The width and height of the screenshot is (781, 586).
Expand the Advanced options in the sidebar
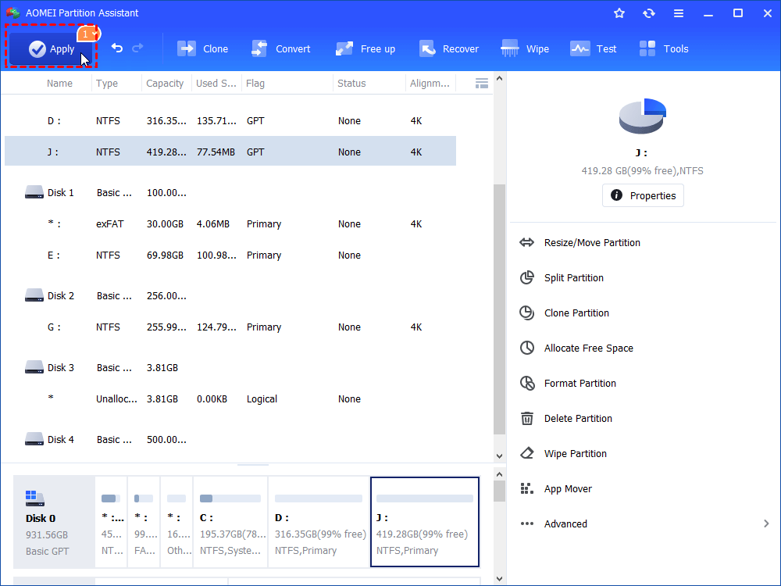564,523
